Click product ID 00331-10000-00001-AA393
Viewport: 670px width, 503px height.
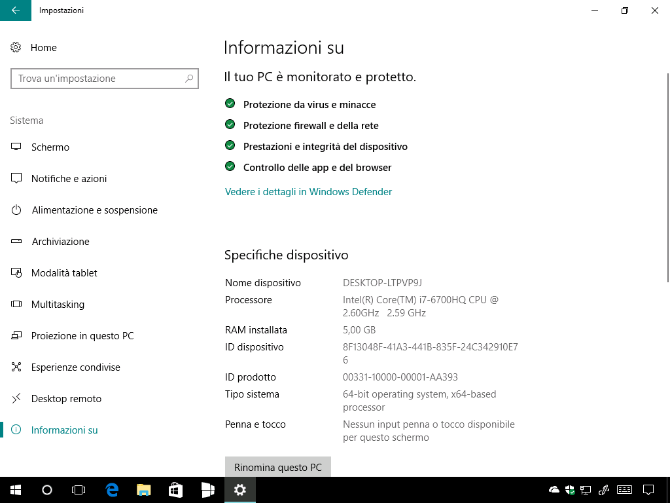(400, 377)
